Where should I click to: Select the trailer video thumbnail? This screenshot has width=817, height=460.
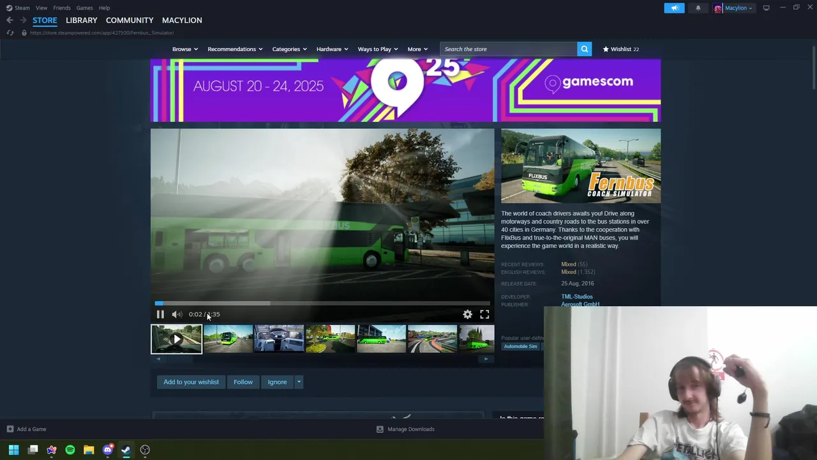click(176, 339)
